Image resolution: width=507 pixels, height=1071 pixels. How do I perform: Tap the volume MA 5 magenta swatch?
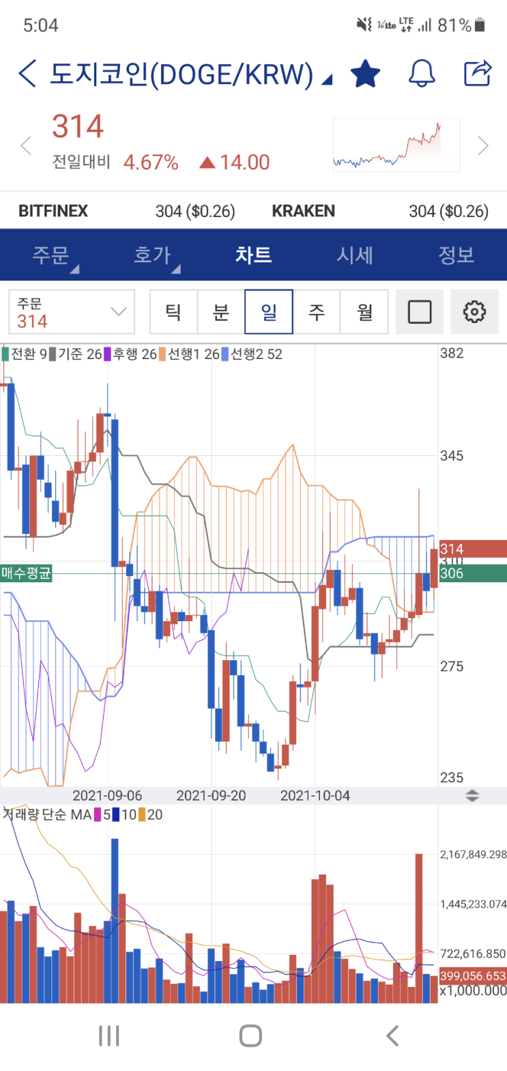98,814
